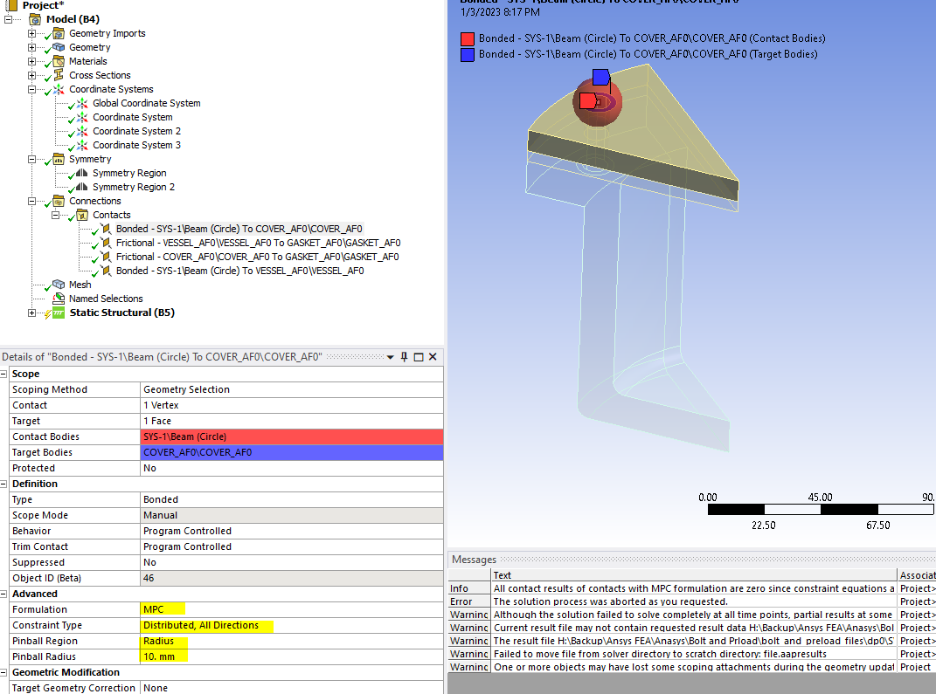Click the Model (B4) icon in tree

tap(35, 19)
